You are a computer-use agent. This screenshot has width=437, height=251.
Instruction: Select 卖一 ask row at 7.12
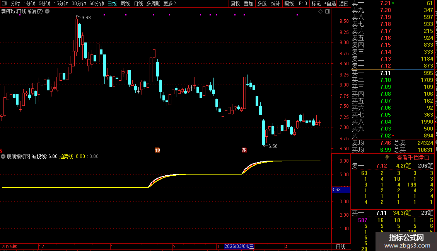tap(393, 66)
